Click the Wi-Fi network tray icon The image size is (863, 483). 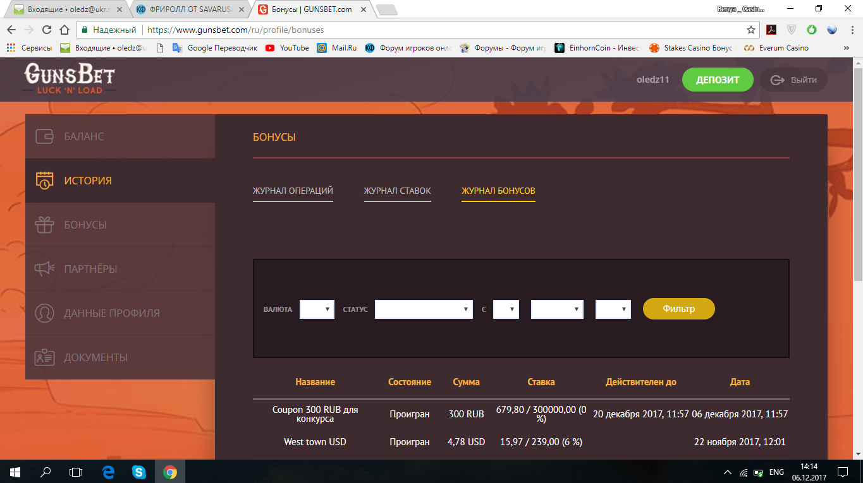point(743,472)
